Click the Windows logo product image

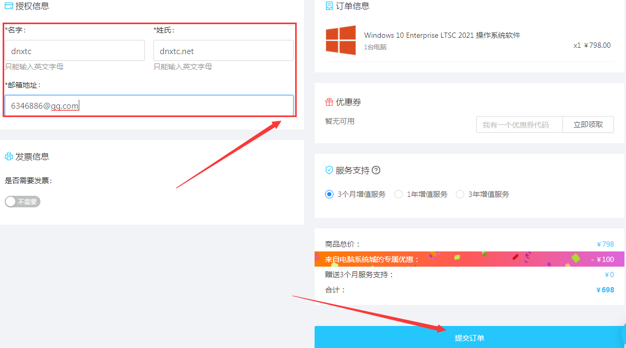(x=340, y=40)
